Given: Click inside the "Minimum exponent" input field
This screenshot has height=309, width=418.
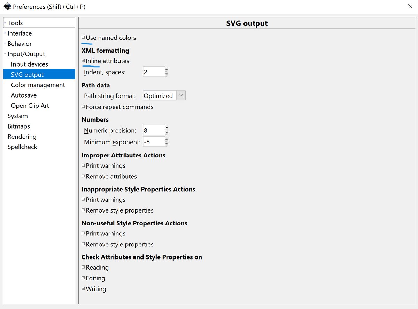Looking at the screenshot, I should (153, 141).
